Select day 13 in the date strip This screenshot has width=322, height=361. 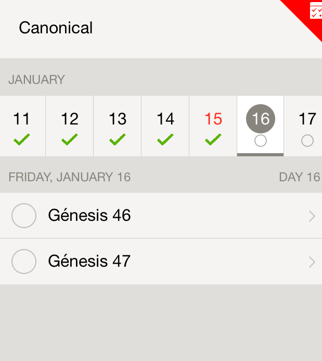tap(118, 119)
